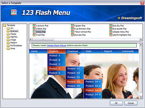Pick the blue sea.fmp template icon

(x=72, y=35)
